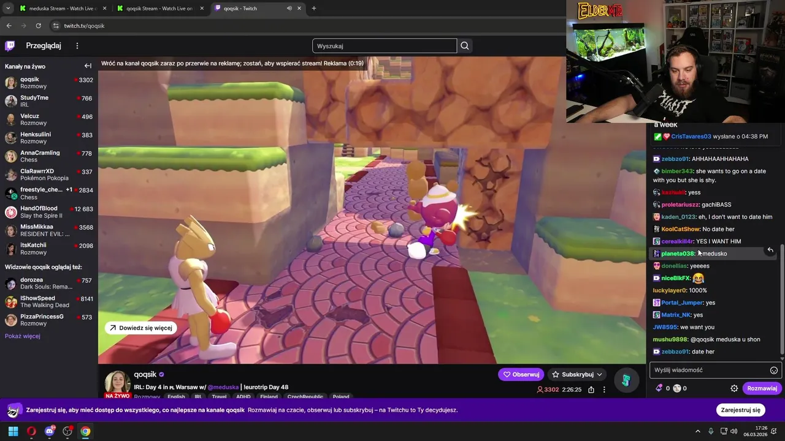Screen dimensions: 785x441
Task: Open Opera from the taskbar
Action: pos(31,431)
